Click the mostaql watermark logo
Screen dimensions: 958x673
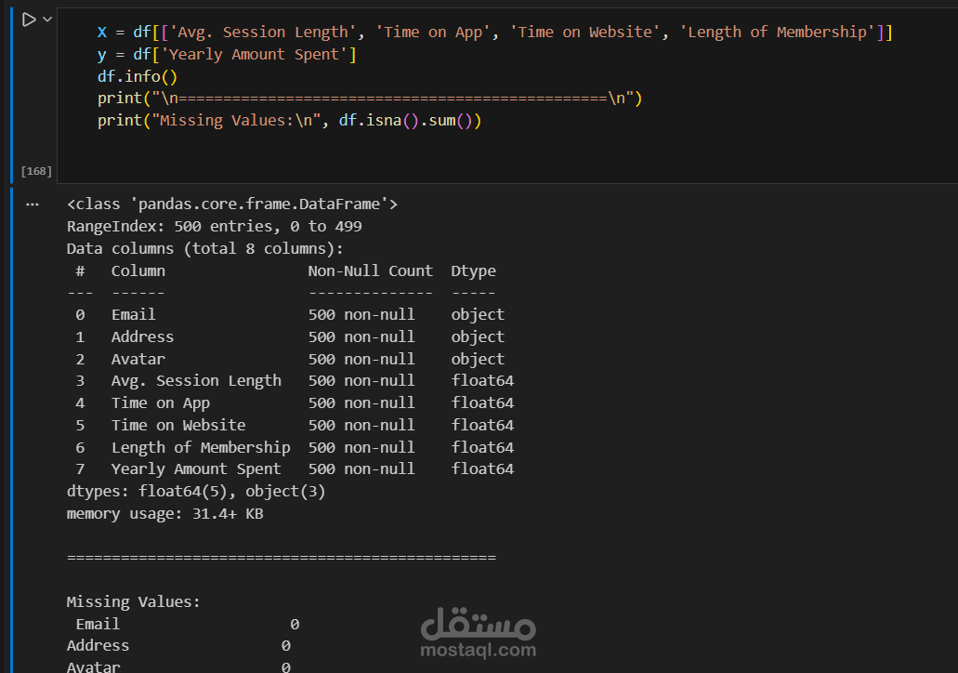[478, 632]
